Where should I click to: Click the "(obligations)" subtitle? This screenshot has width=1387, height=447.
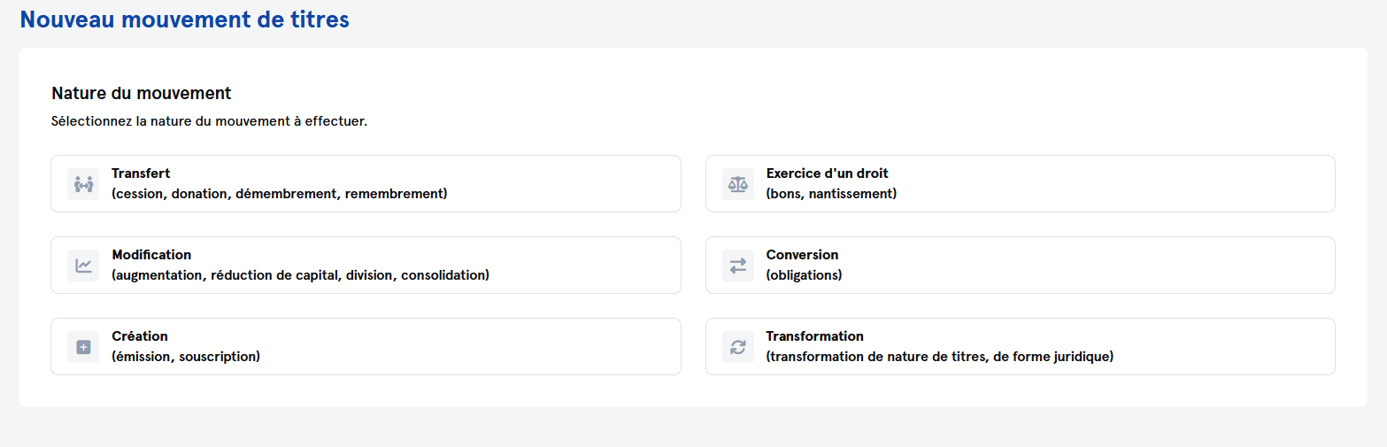coord(804,275)
